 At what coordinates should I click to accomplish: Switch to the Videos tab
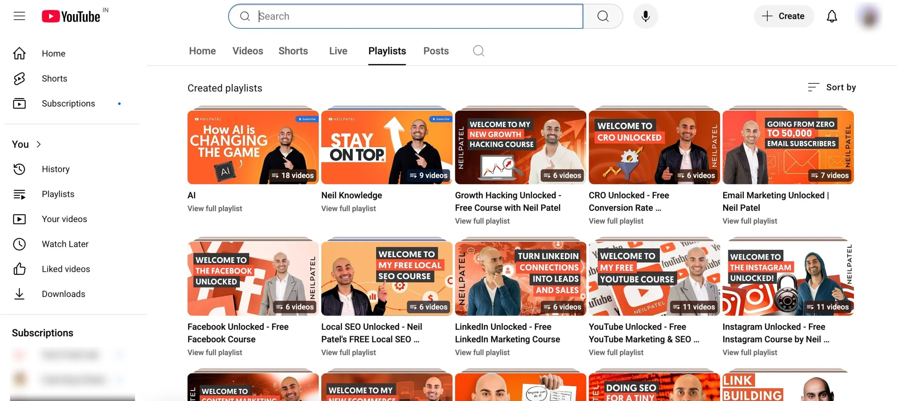pyautogui.click(x=248, y=51)
